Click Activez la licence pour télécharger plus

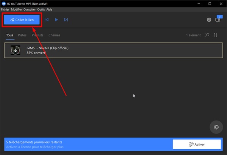click(x=35, y=147)
